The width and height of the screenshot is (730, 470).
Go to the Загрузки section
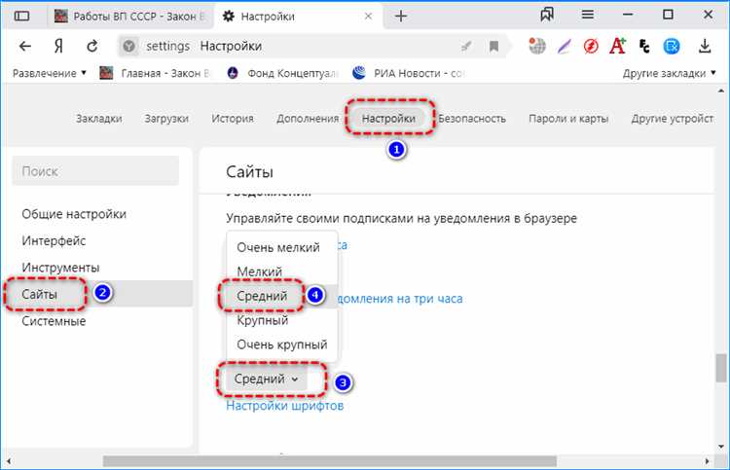point(166,119)
